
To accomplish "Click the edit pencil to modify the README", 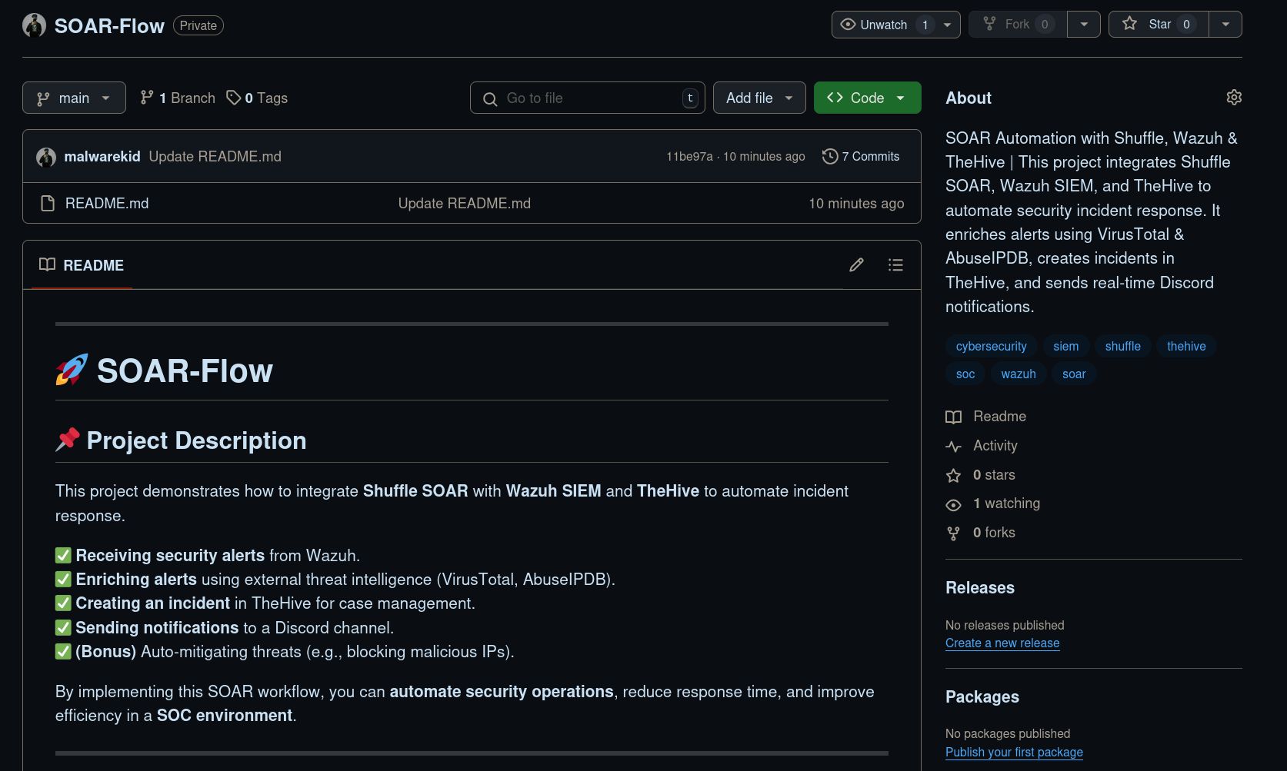I will point(855,264).
